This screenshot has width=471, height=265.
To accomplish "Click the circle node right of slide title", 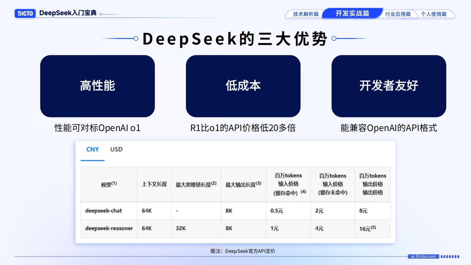I will pyautogui.click(x=334, y=38).
